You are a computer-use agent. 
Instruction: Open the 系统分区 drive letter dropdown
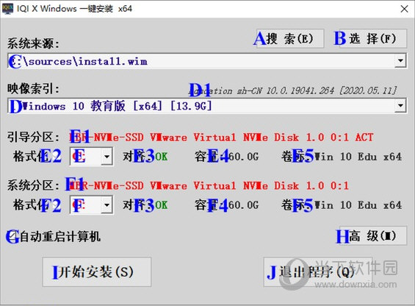click(x=107, y=205)
